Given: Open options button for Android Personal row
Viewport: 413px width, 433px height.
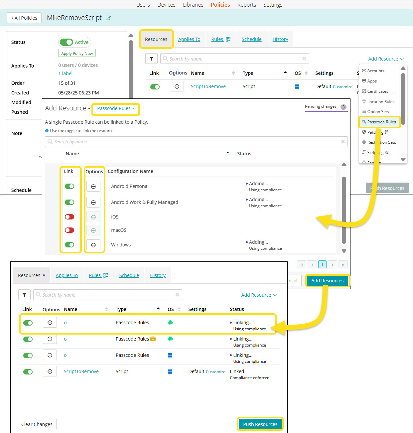Looking at the screenshot, I should click(93, 187).
